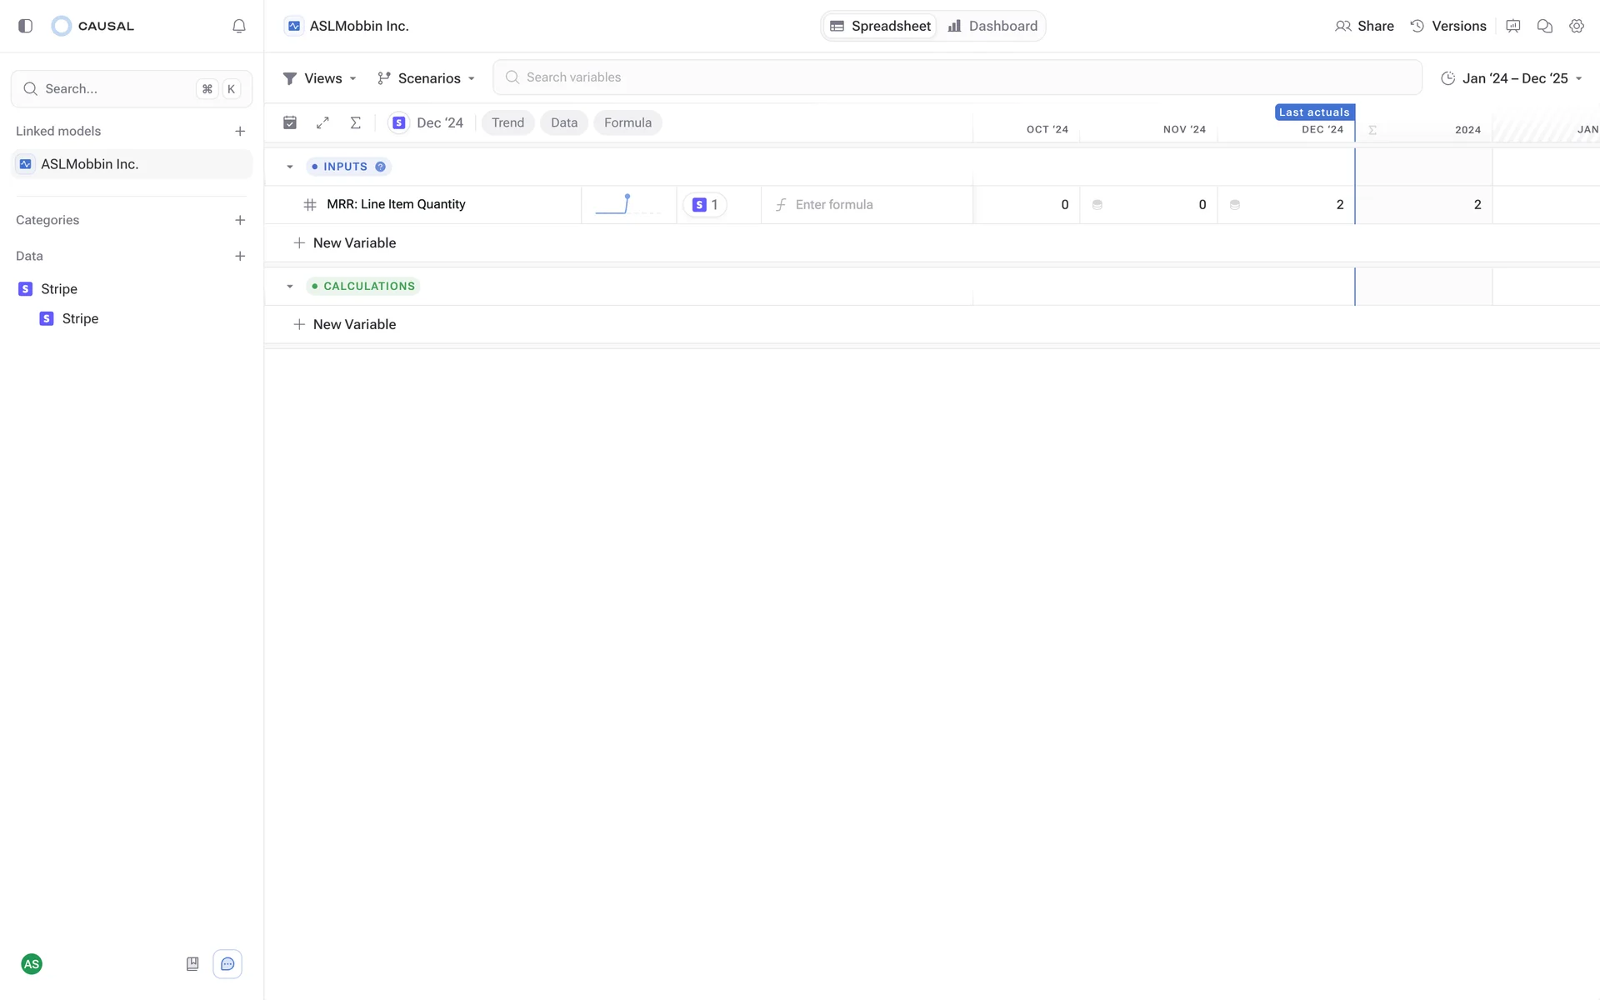Switch to the Dashboard tab
Image resolution: width=1600 pixels, height=1000 pixels.
click(992, 26)
